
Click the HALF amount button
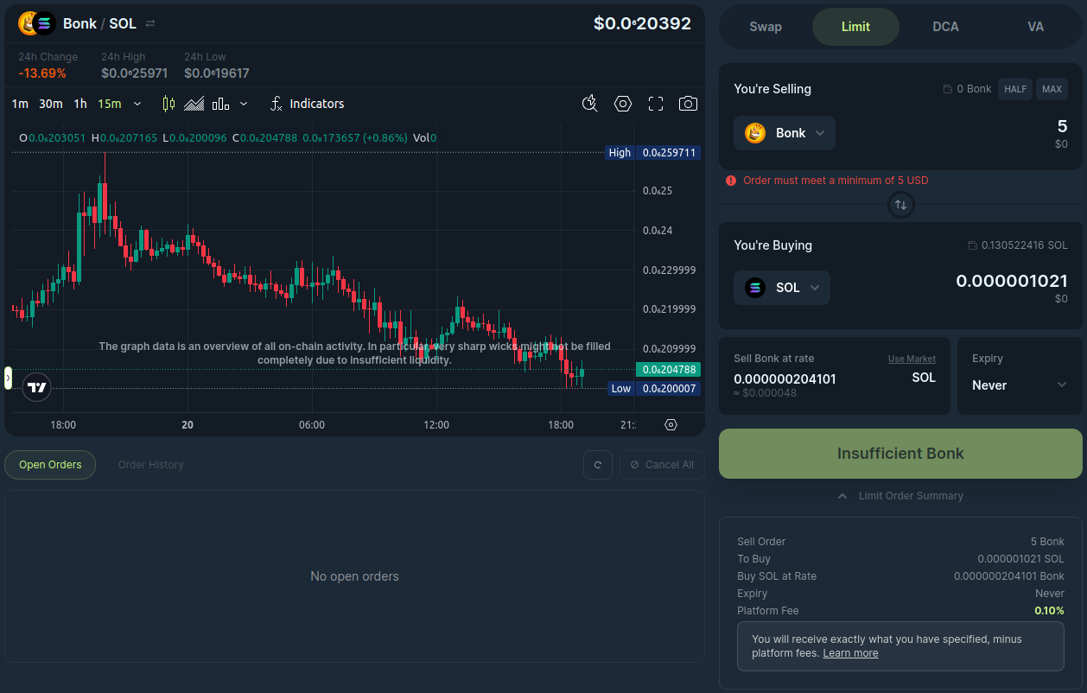1015,89
